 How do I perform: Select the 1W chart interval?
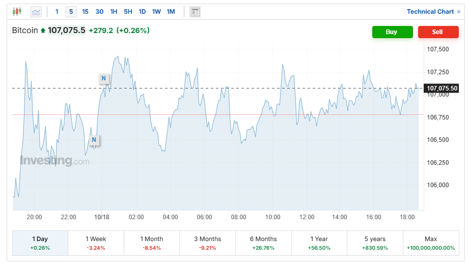tap(156, 11)
